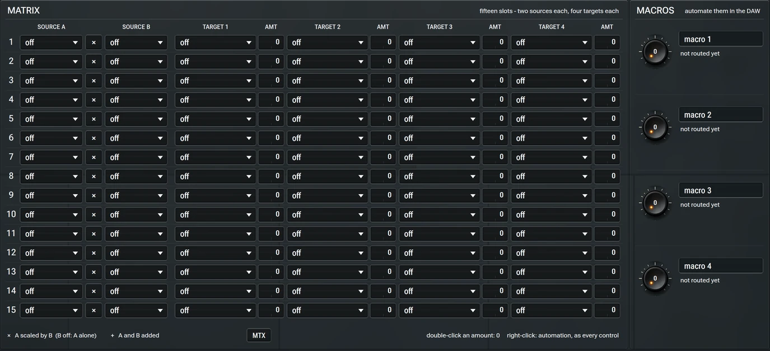Toggle the × combine mode in slot 12

(94, 253)
